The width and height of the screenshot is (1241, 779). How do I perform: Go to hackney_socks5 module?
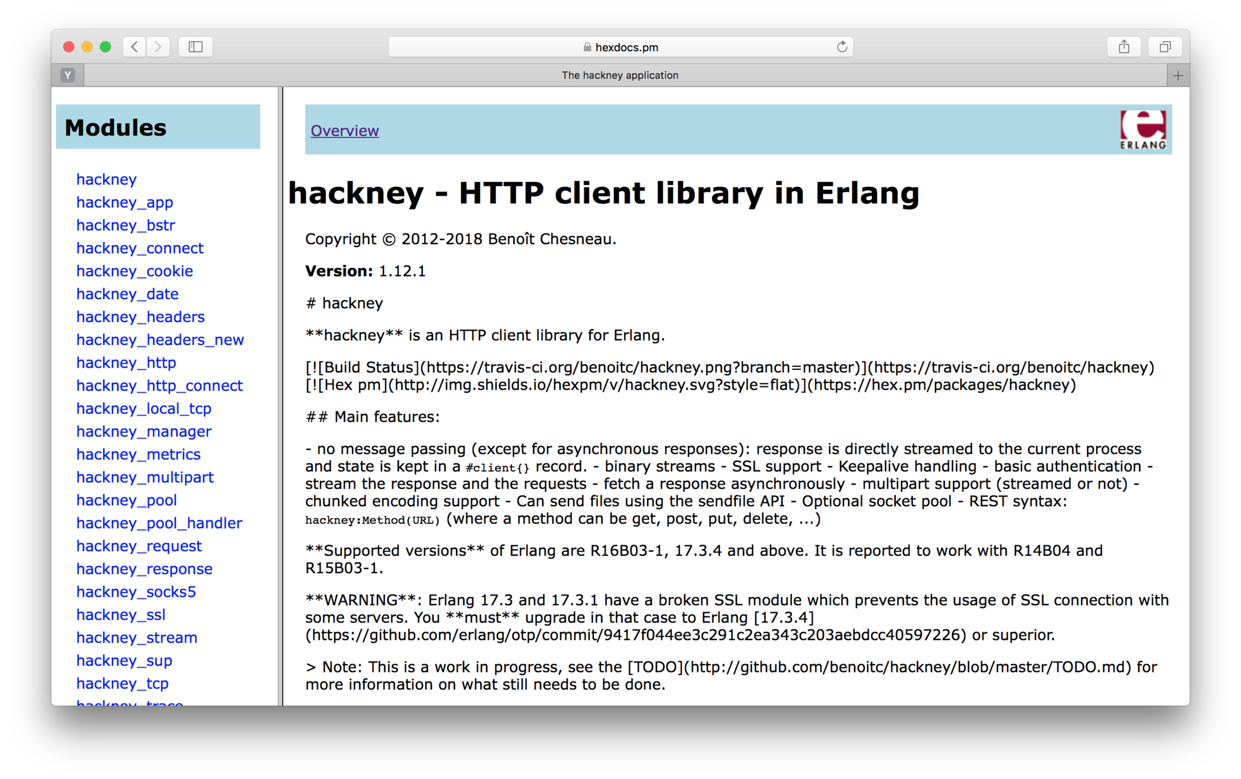pyautogui.click(x=136, y=592)
